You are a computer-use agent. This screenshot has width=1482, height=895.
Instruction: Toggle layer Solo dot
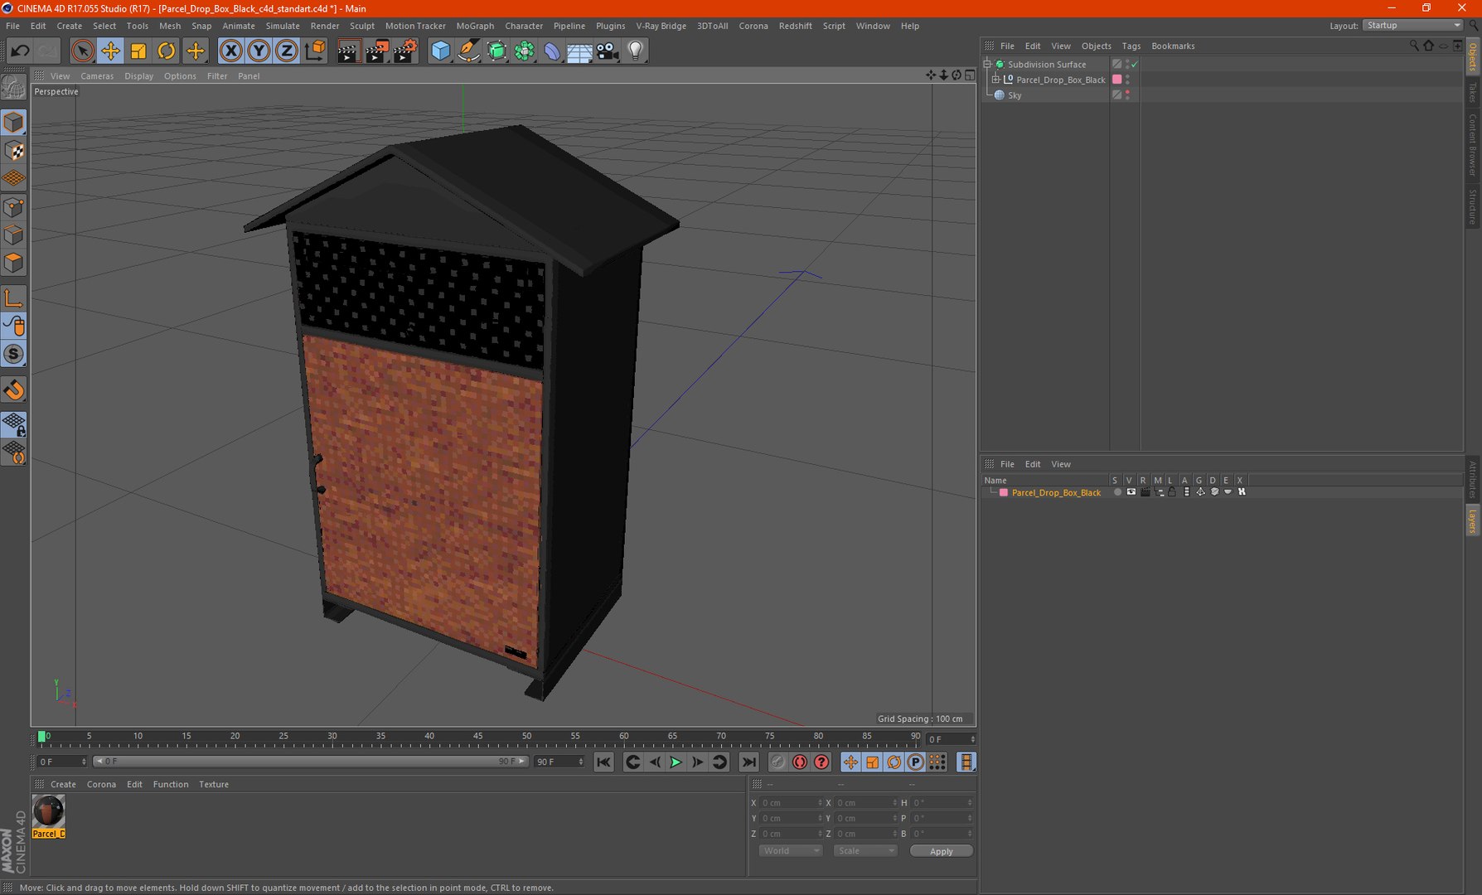1117,492
